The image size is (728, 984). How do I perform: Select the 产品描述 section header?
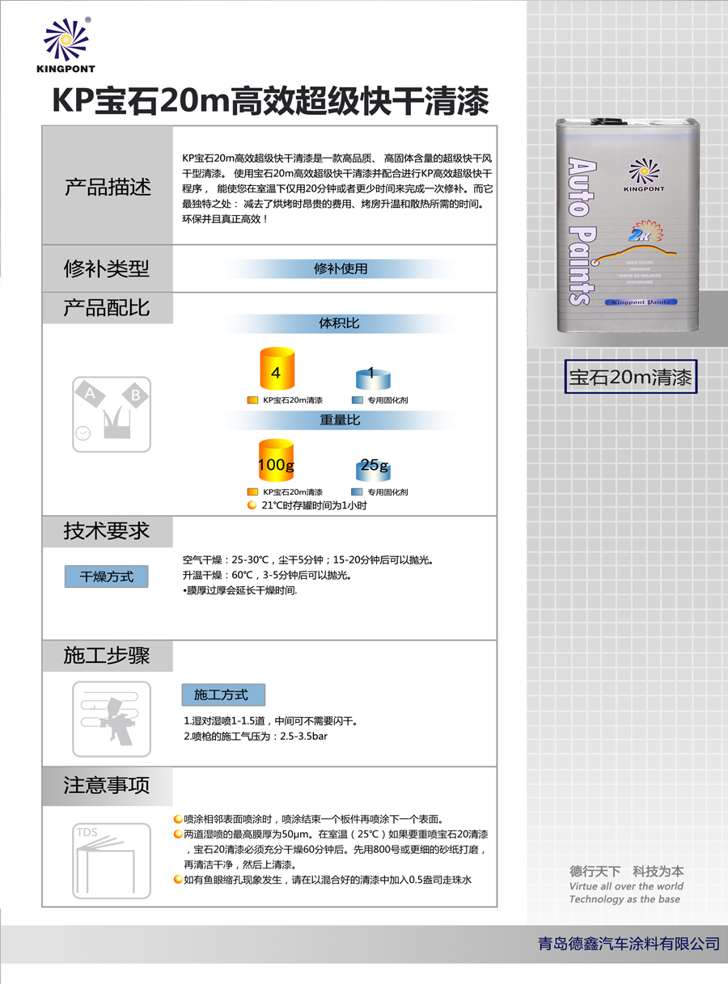point(108,186)
